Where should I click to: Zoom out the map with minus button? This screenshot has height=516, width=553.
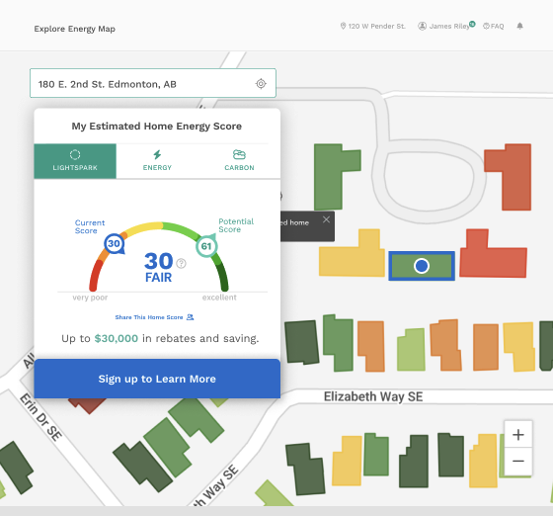[518, 462]
